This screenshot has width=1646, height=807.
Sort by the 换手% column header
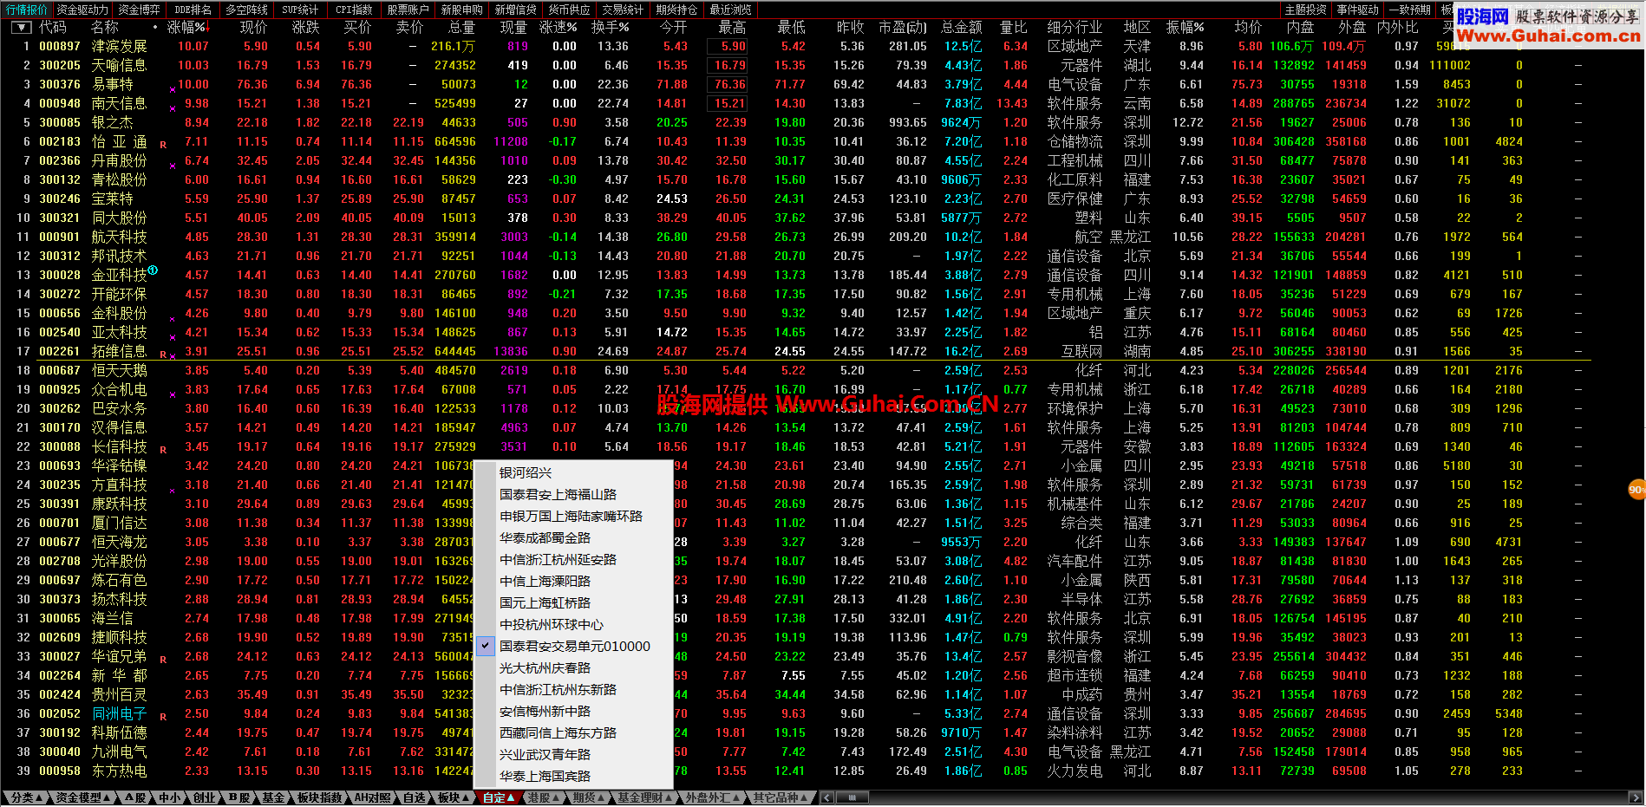click(610, 28)
